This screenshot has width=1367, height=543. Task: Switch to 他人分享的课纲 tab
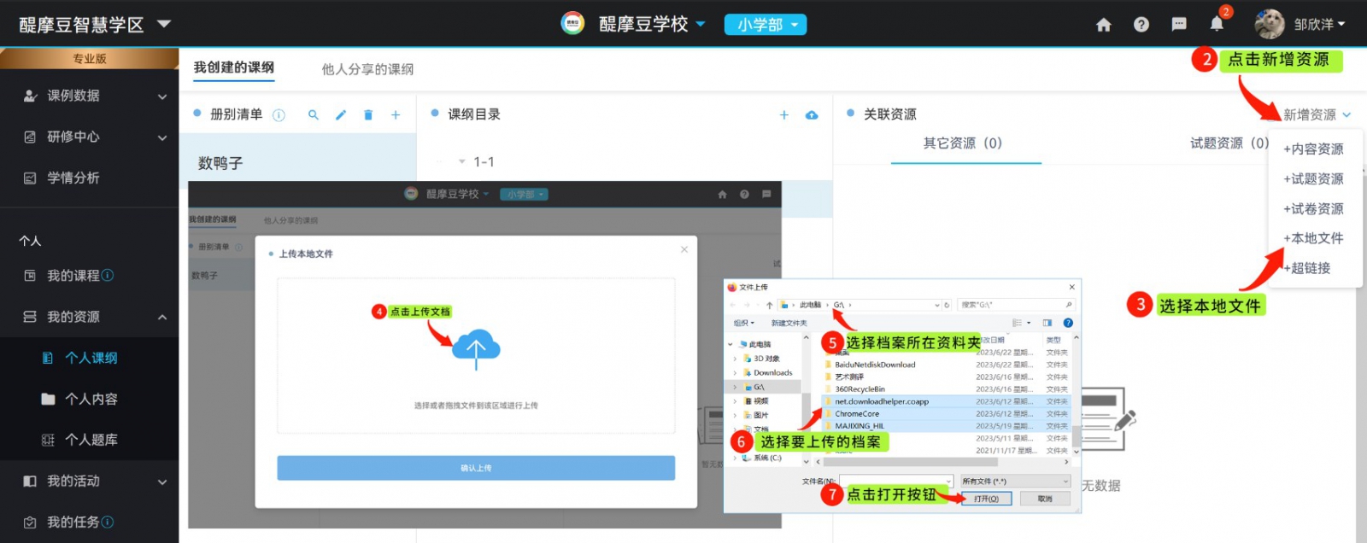point(367,69)
